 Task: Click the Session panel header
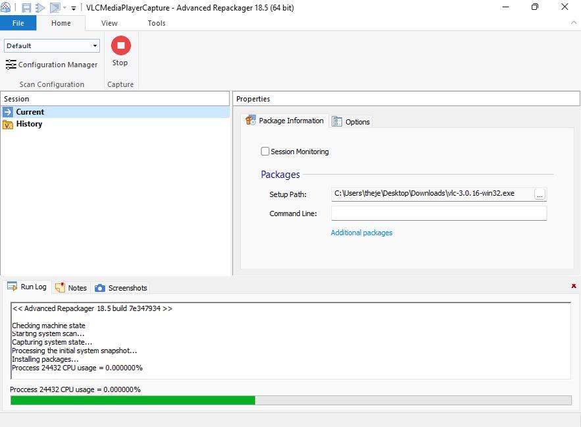(115, 99)
